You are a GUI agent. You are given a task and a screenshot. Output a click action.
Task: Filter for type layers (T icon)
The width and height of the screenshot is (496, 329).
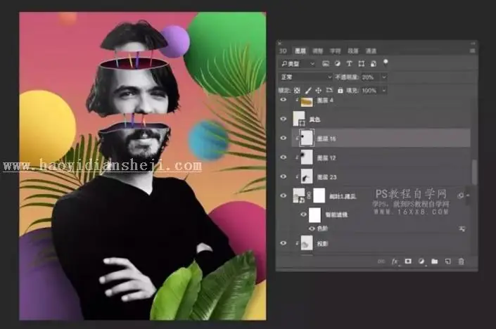349,63
